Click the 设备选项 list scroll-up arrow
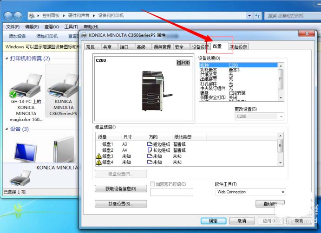The width and height of the screenshot is (321, 233). tap(281, 66)
